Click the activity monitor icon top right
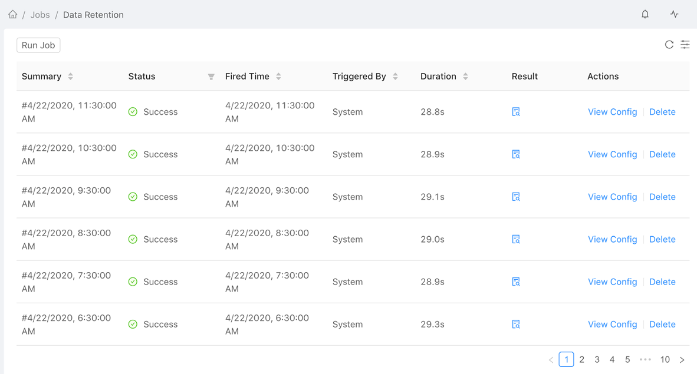Viewport: 697px width, 374px height. click(x=674, y=14)
